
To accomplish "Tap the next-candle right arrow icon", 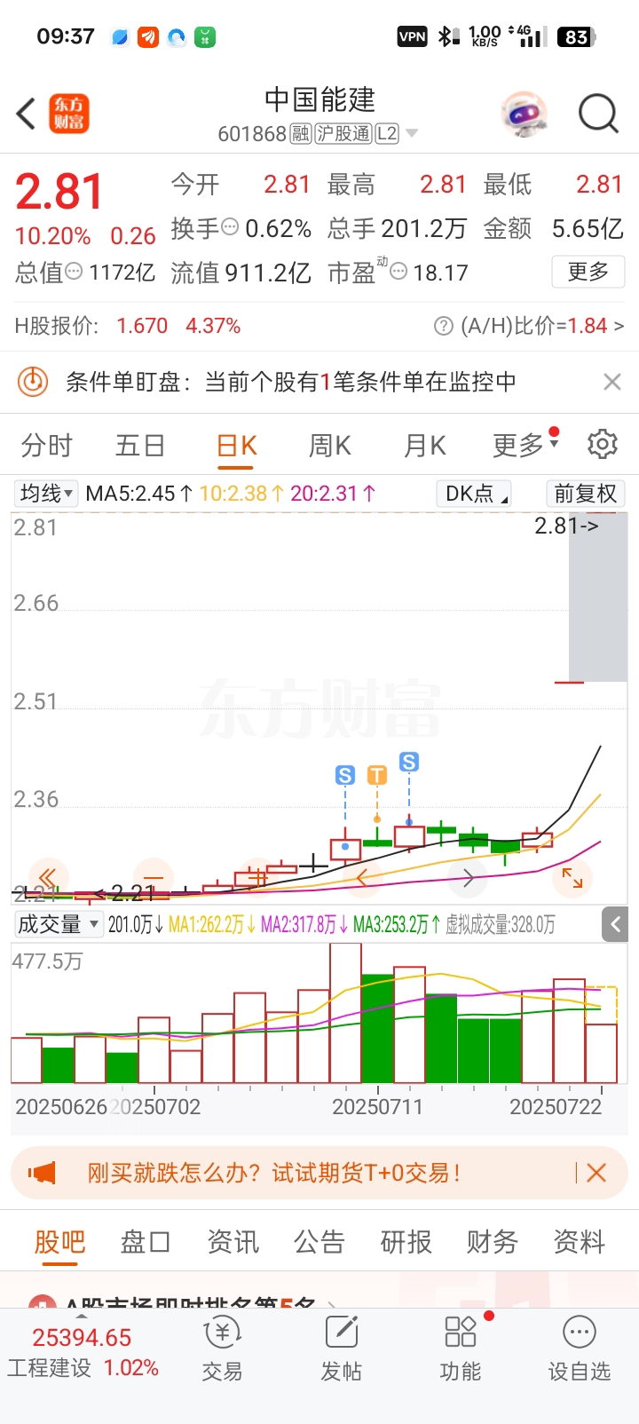I will click(468, 878).
